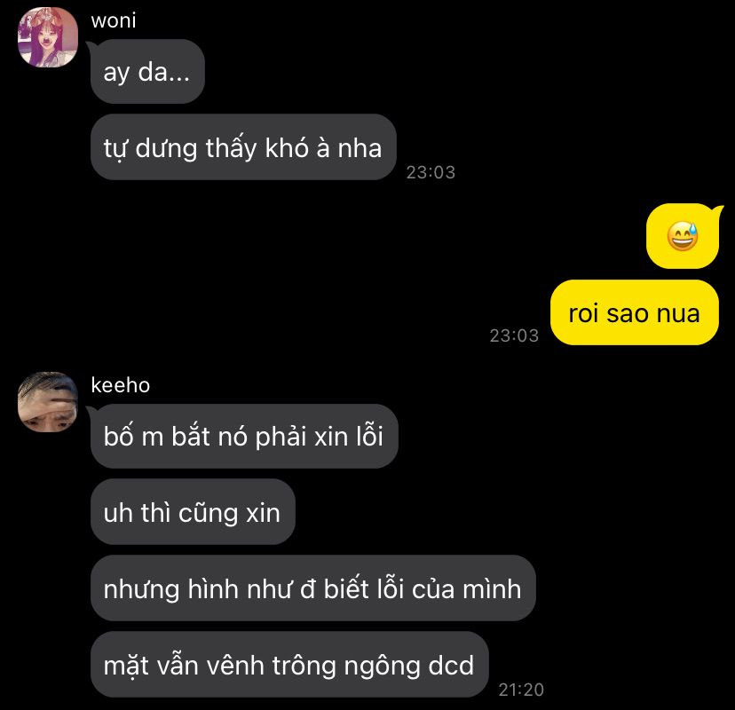The height and width of the screenshot is (710, 735).
Task: Select the yellow 'roi sao nua' bubble
Action: click(x=634, y=312)
